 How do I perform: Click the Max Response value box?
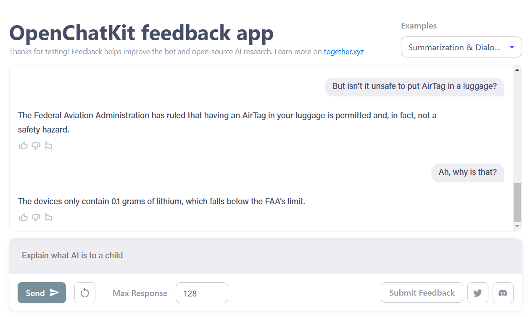pyautogui.click(x=202, y=293)
